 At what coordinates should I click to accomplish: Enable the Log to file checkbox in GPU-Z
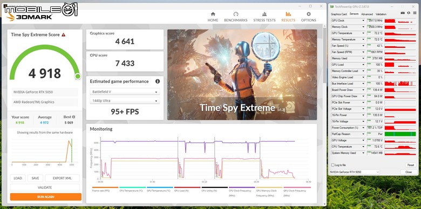coord(333,165)
